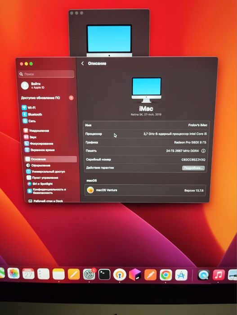
Task: Open Google Chrome from the Dock
Action: (165, 275)
